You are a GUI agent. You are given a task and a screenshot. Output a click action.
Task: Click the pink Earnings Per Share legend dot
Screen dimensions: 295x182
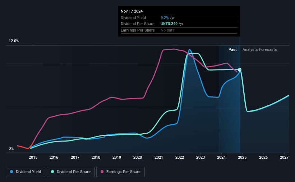point(102,172)
